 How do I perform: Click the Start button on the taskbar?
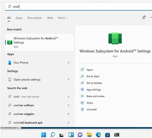[44, 135]
